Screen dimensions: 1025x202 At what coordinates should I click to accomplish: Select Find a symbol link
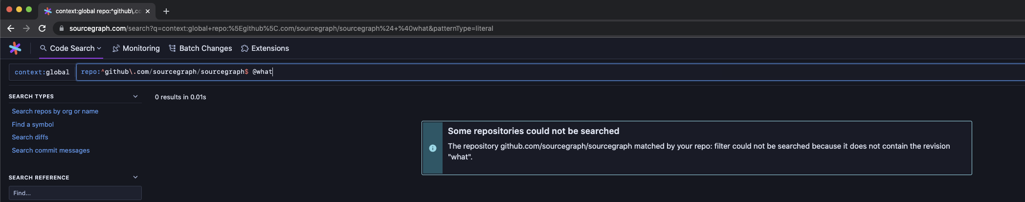[x=33, y=125]
